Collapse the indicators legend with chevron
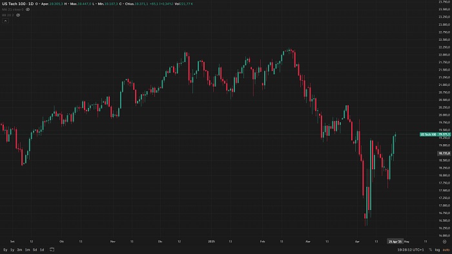Viewport: 452px width, 254px height. (x=5, y=21)
